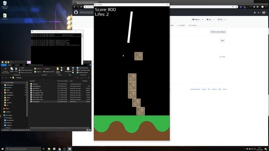Click Anclar al Acceso rápido icon
Screen dimensions: 269x151
(x=5, y=70)
